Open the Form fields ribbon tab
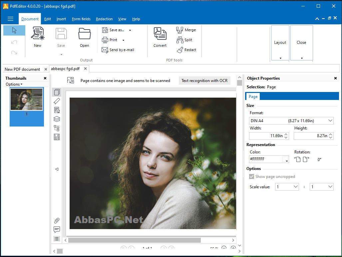Screen dimensions: 342x257 point(81,19)
